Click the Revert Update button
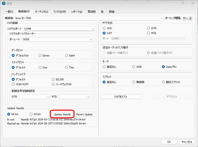This screenshot has width=198, height=147. coord(84,115)
